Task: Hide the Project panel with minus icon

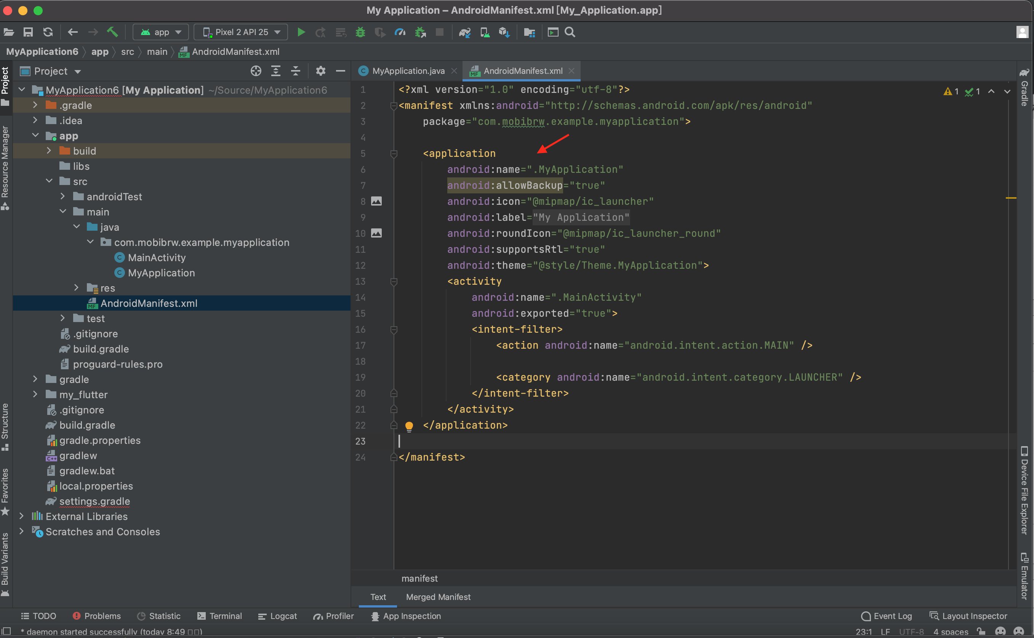Action: 341,71
